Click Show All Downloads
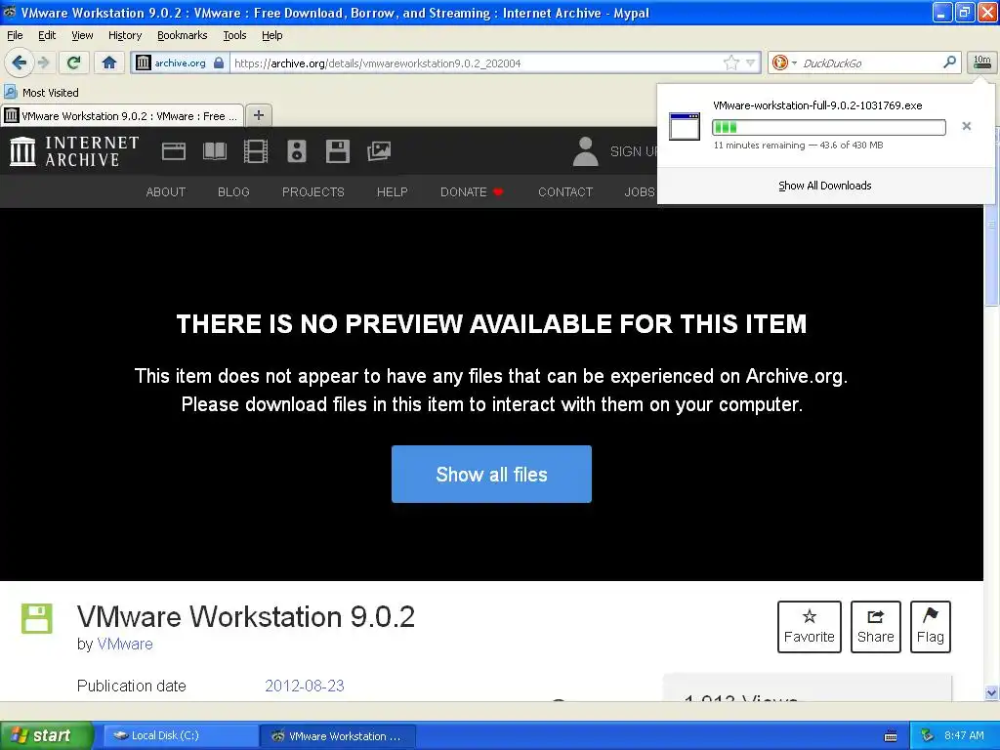This screenshot has height=750, width=1000. coord(824,186)
